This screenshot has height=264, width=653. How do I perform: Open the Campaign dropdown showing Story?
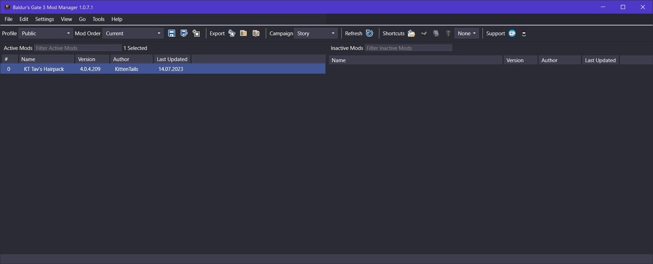coord(316,33)
